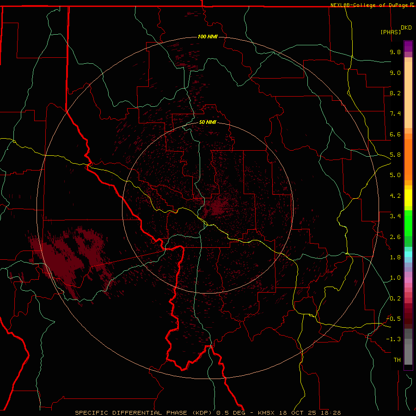Click the 0.2 scale label
Screen dimensions: 416x416
(x=395, y=299)
